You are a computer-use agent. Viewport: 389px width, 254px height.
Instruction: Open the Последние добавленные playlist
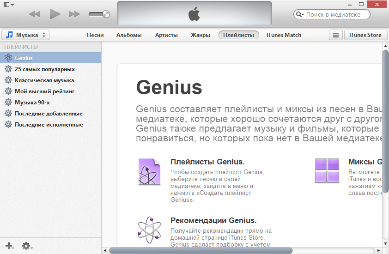(x=51, y=113)
